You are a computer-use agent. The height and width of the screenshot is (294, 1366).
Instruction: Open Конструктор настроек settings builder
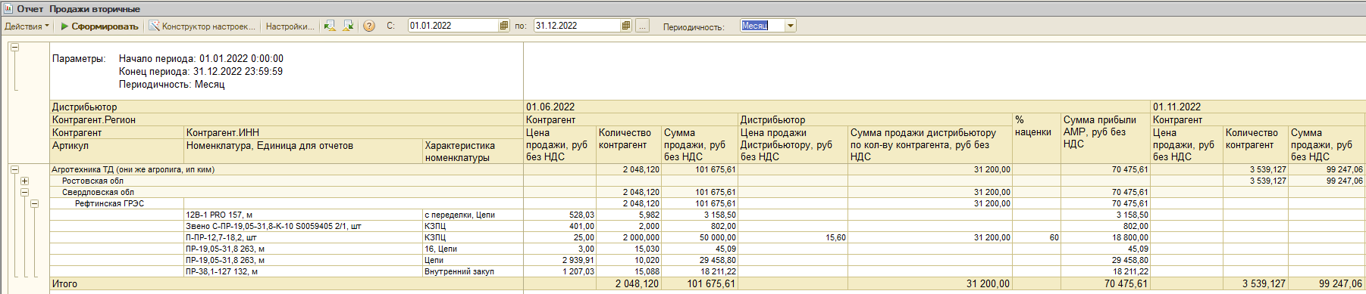click(202, 26)
